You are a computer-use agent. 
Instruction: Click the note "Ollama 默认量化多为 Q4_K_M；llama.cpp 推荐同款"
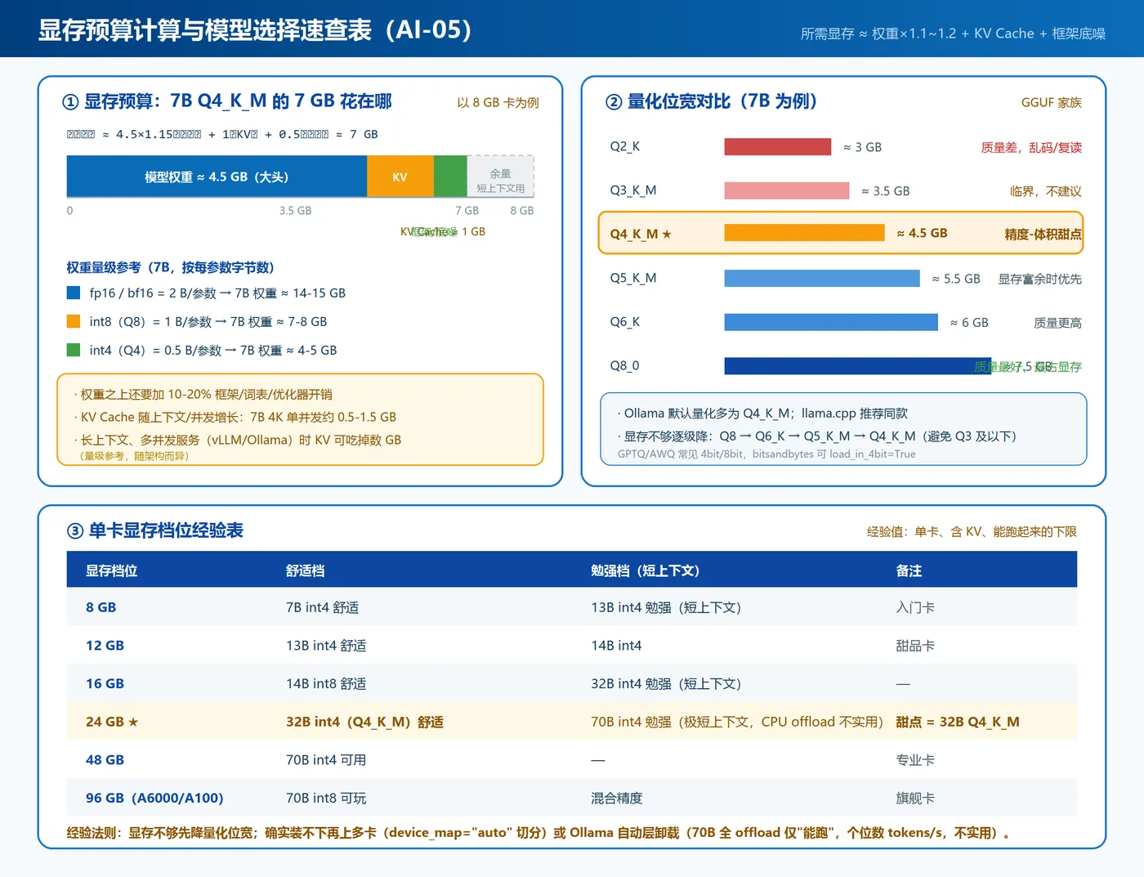(x=762, y=414)
